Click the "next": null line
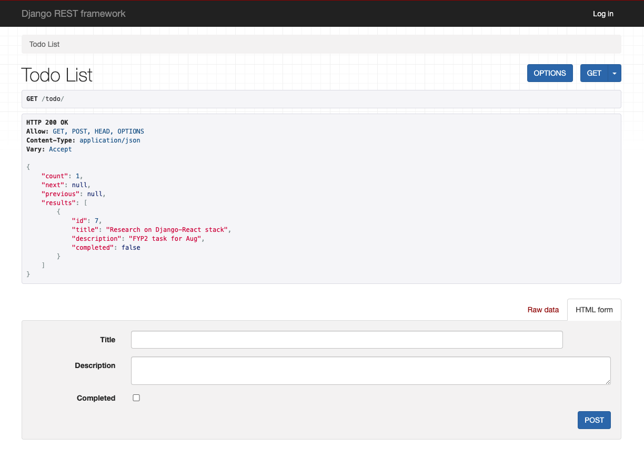 [x=66, y=185]
